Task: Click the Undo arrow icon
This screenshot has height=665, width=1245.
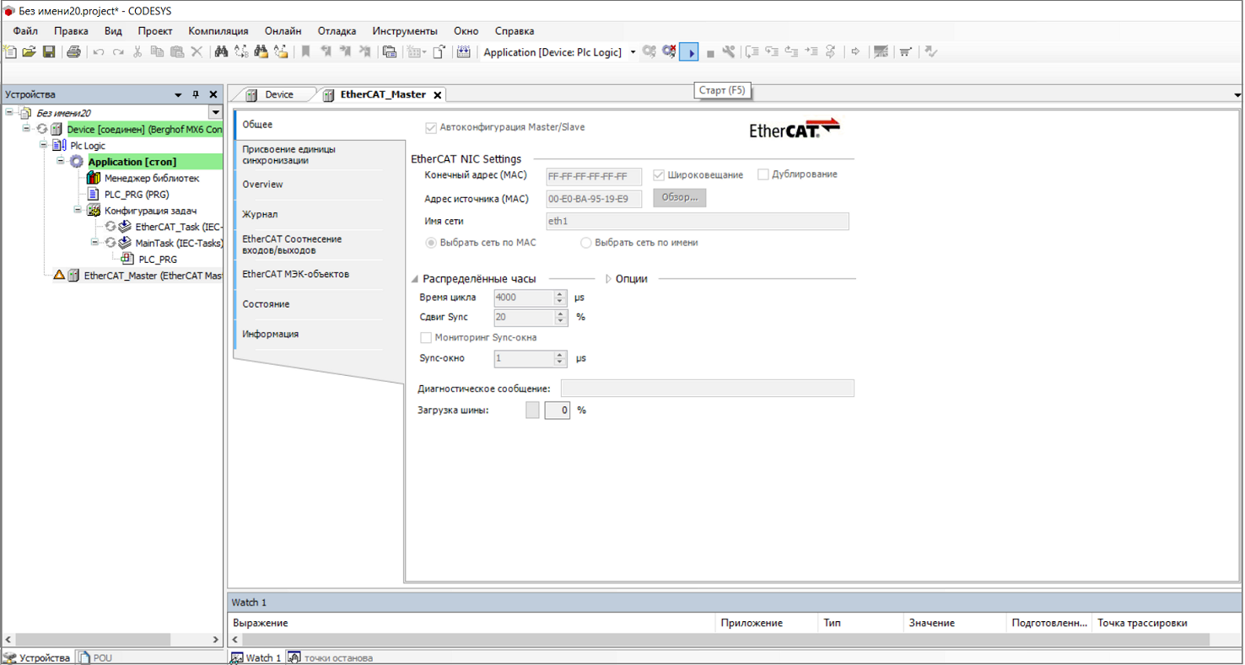Action: [x=99, y=52]
